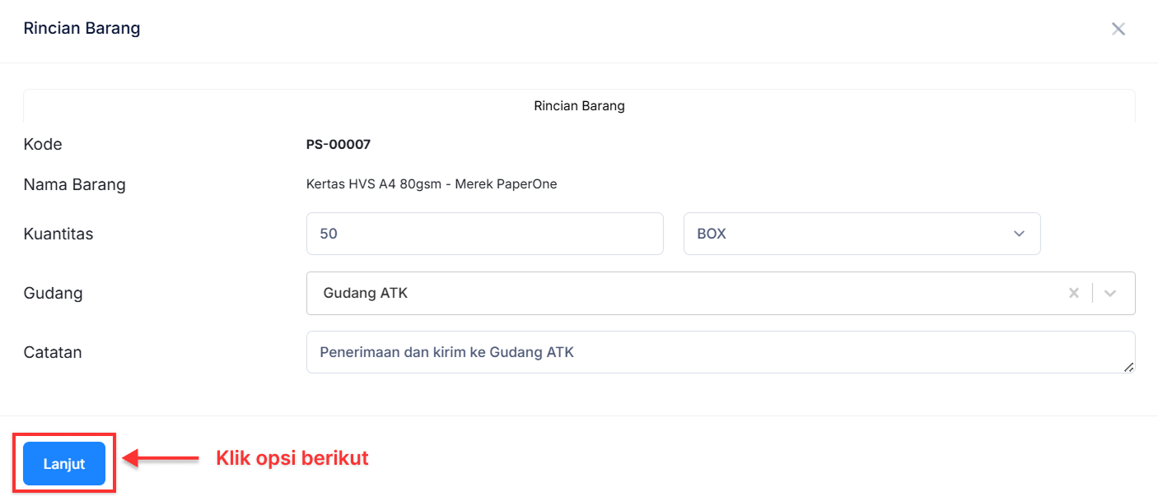Click the item name Kertas HVS A4 80gsm
The width and height of the screenshot is (1158, 501).
(432, 184)
